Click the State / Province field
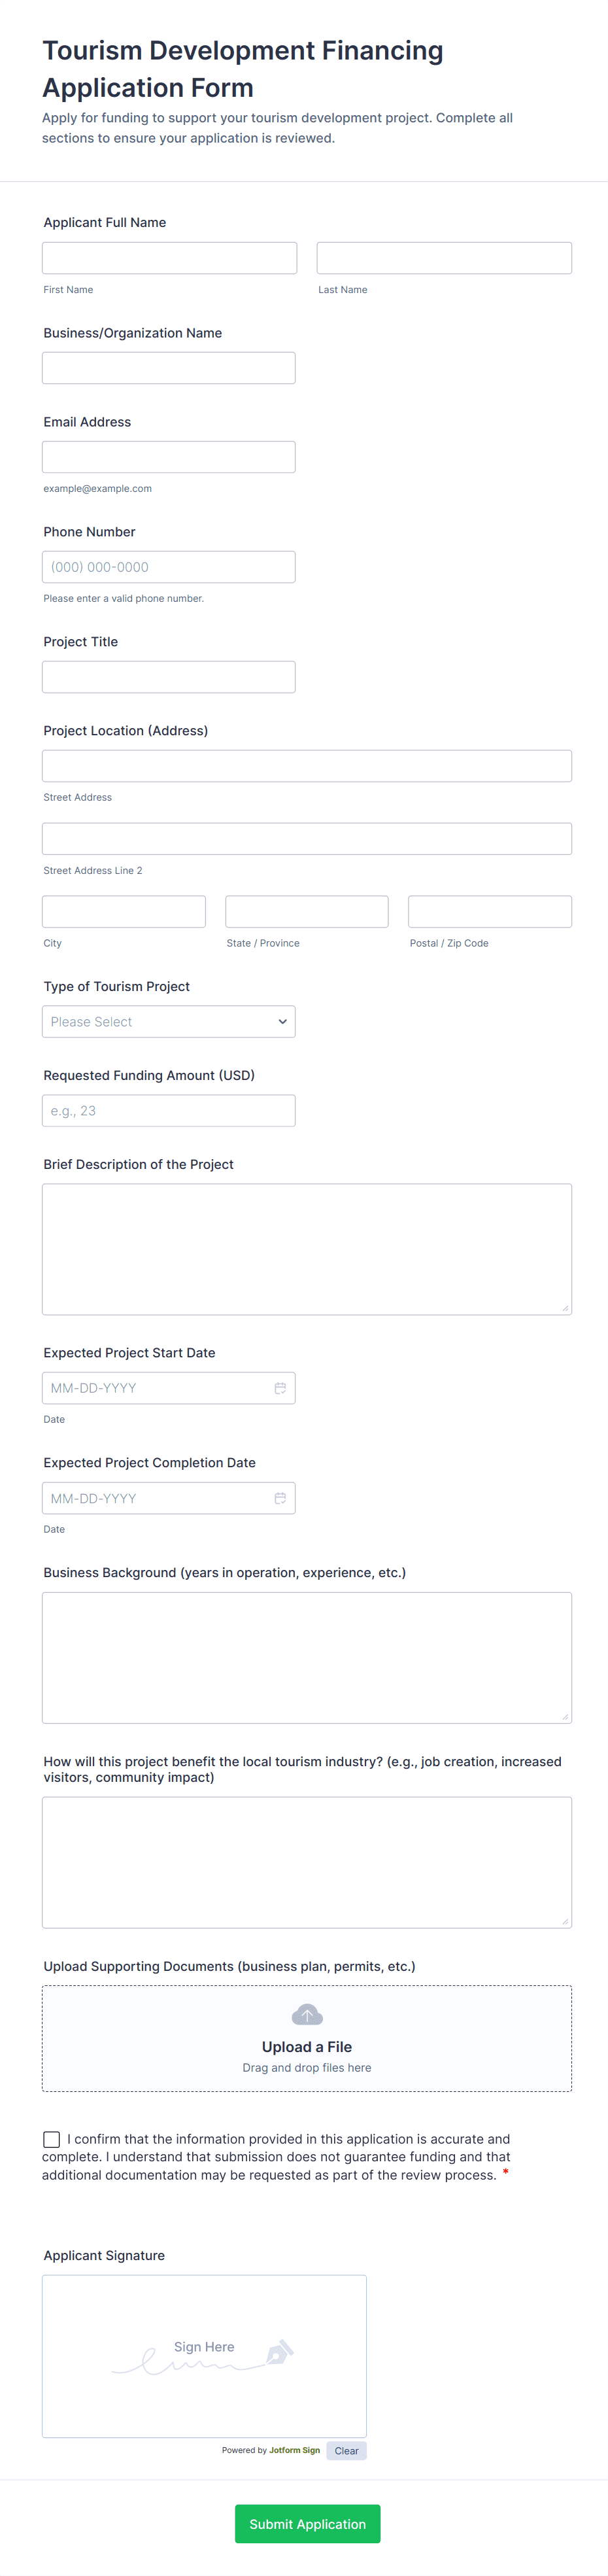This screenshot has height=2576, width=608. click(307, 912)
